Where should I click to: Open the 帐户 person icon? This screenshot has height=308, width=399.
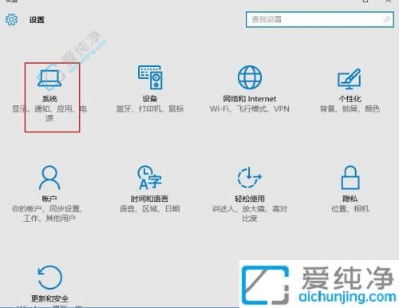49,177
